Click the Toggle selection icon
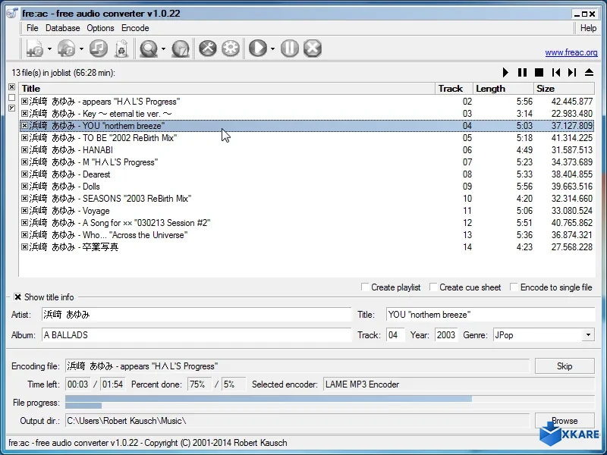 point(11,108)
